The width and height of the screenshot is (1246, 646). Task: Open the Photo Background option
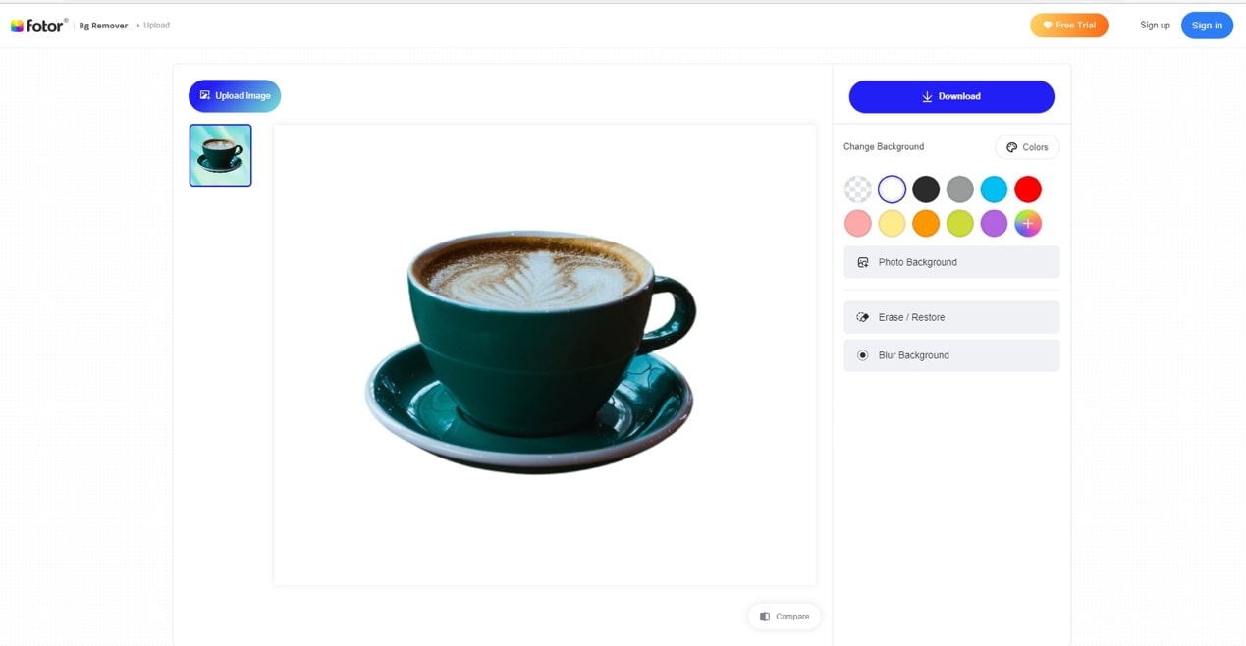(x=951, y=262)
